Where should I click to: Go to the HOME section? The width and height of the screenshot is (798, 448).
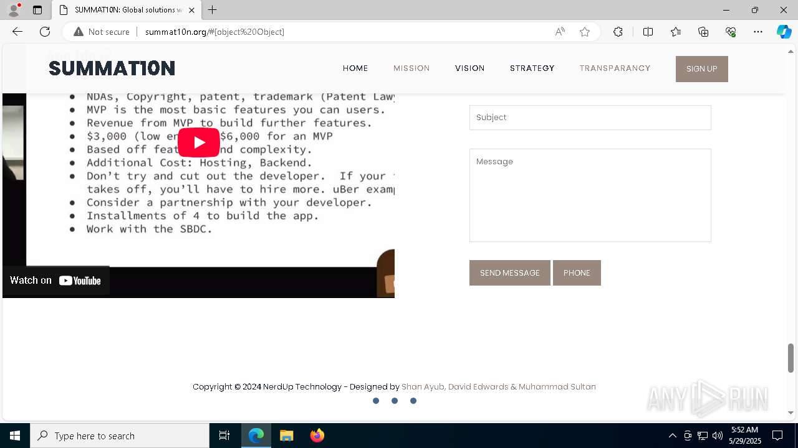click(355, 68)
